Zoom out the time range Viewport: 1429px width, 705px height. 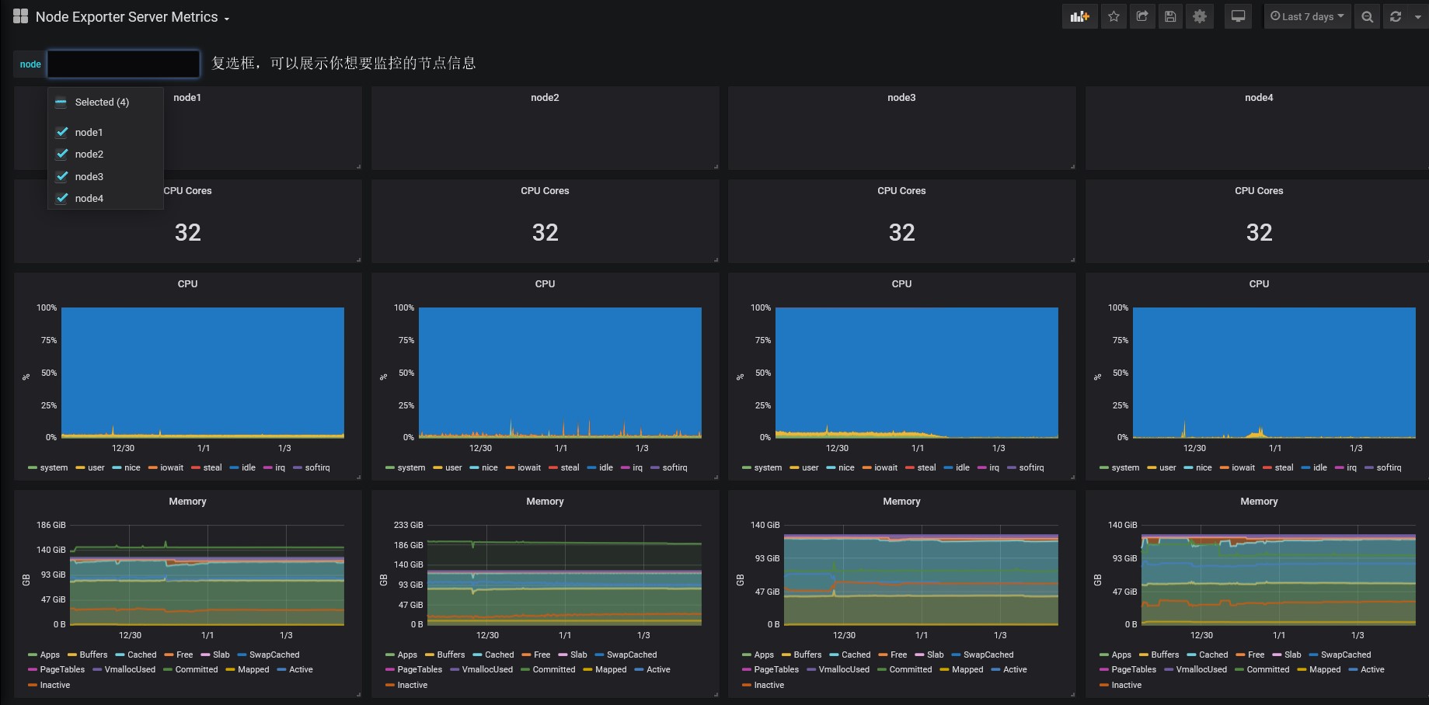pyautogui.click(x=1368, y=16)
